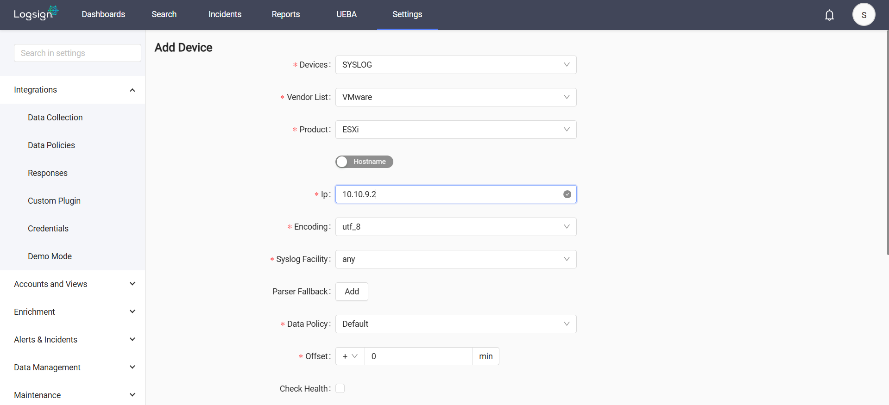Open the UEBA tab

(x=347, y=14)
